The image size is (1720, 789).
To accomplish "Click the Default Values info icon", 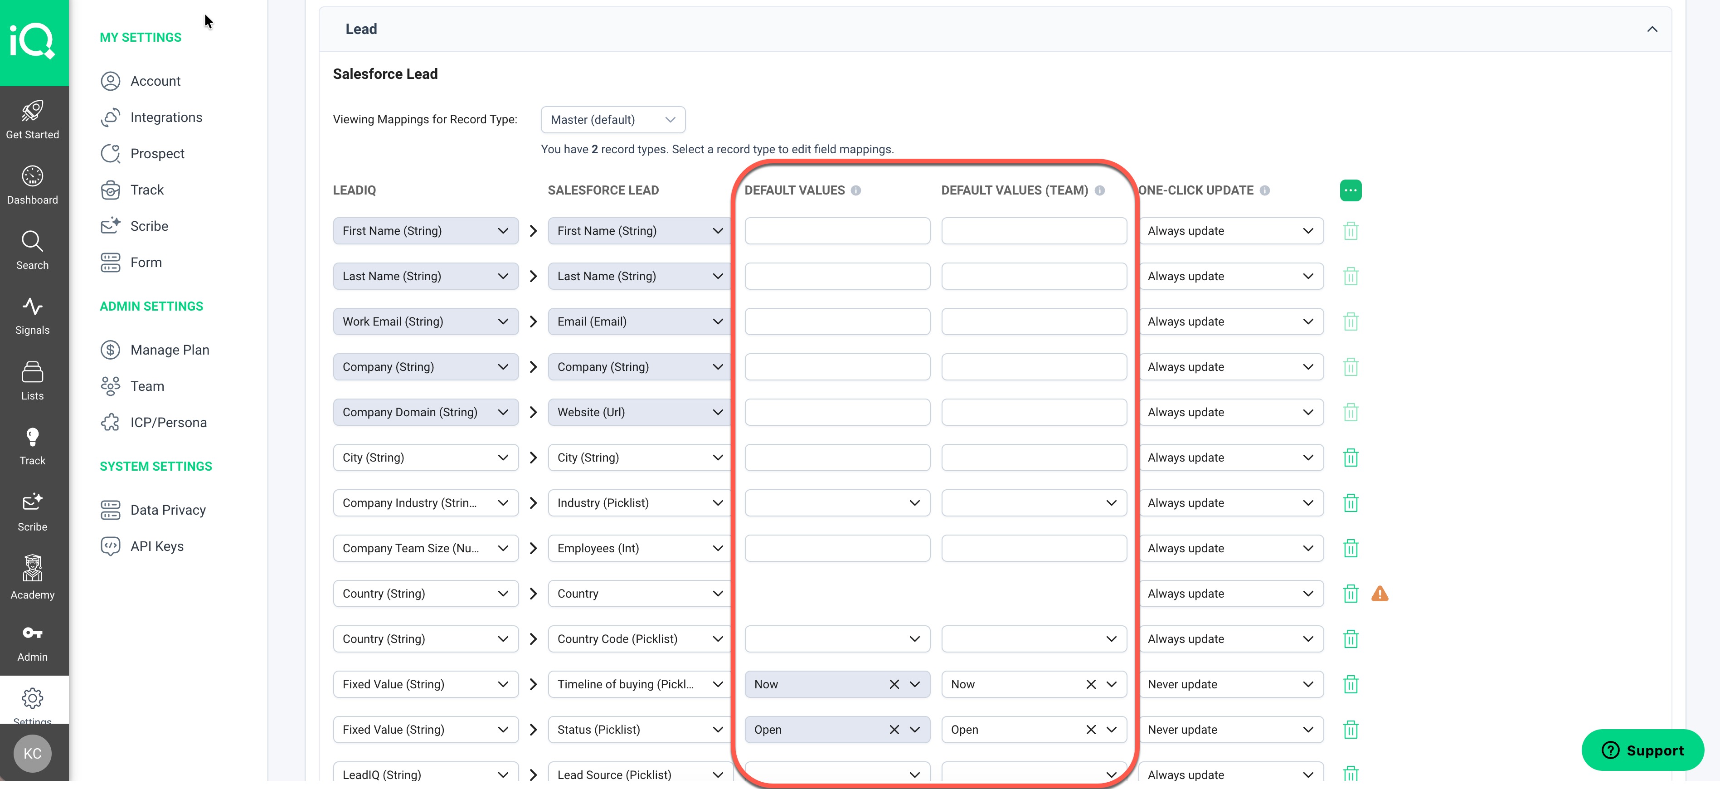I will [855, 190].
